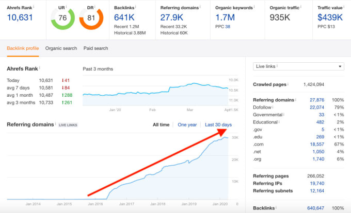
Task: Click PPC 38 keywords link
Action: coord(228,27)
